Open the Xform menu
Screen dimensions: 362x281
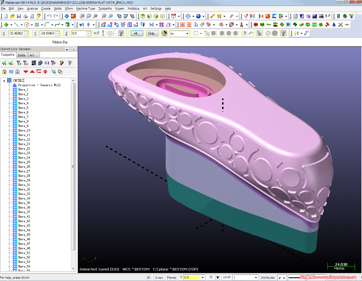69,8
